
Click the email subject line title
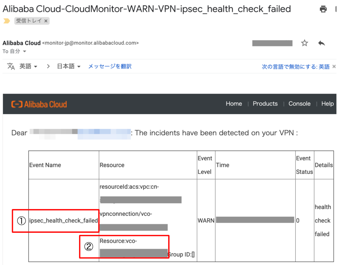click(147, 9)
